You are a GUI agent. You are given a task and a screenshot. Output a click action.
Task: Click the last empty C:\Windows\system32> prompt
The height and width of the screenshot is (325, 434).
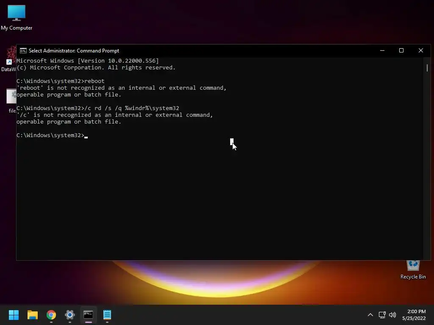pyautogui.click(x=50, y=135)
